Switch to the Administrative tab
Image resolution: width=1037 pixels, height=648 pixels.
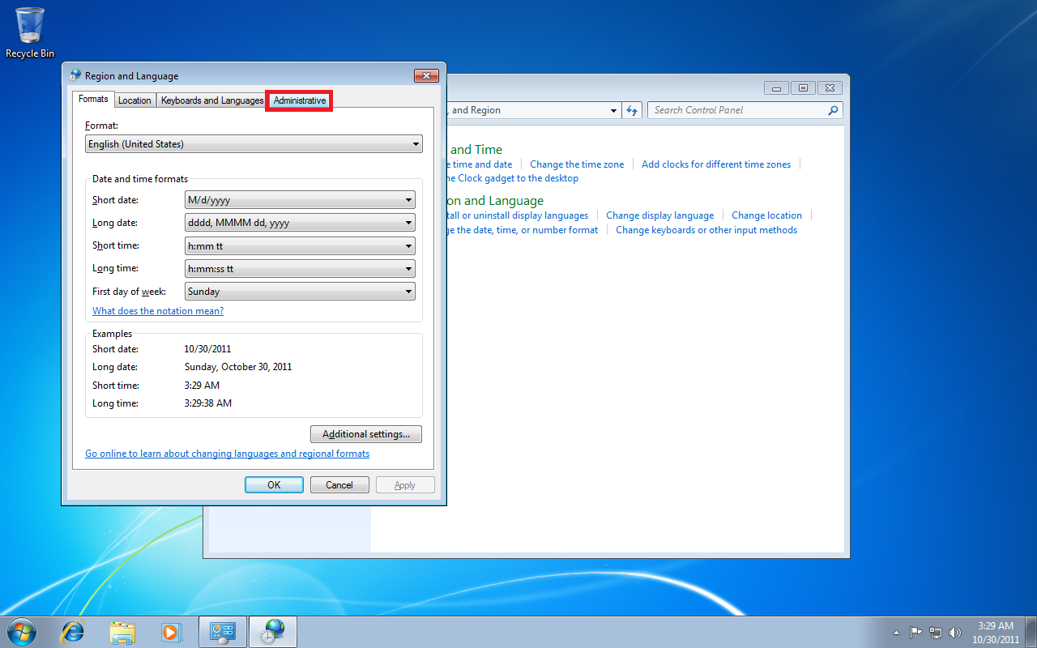pos(300,100)
